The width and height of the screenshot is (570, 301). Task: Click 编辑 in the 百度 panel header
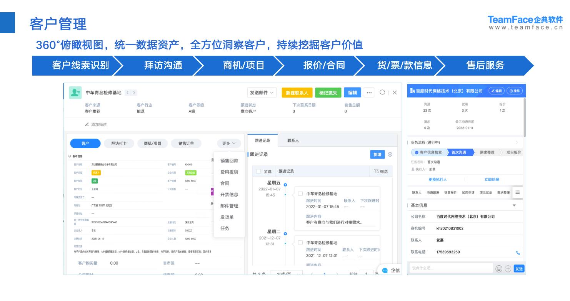point(496,91)
